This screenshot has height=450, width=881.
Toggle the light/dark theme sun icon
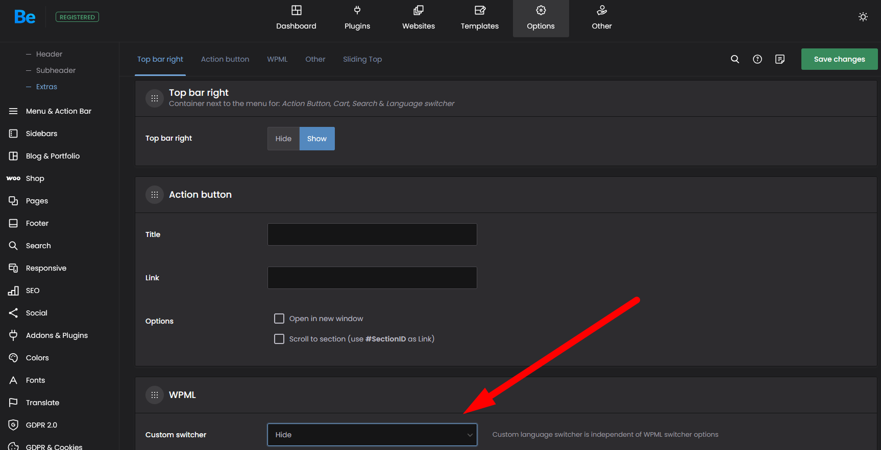(863, 17)
